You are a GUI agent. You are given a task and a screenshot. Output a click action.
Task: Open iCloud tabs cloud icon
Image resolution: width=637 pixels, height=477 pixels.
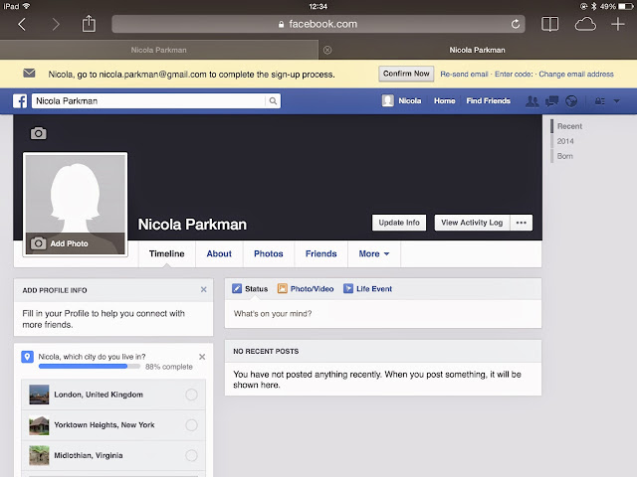(585, 24)
